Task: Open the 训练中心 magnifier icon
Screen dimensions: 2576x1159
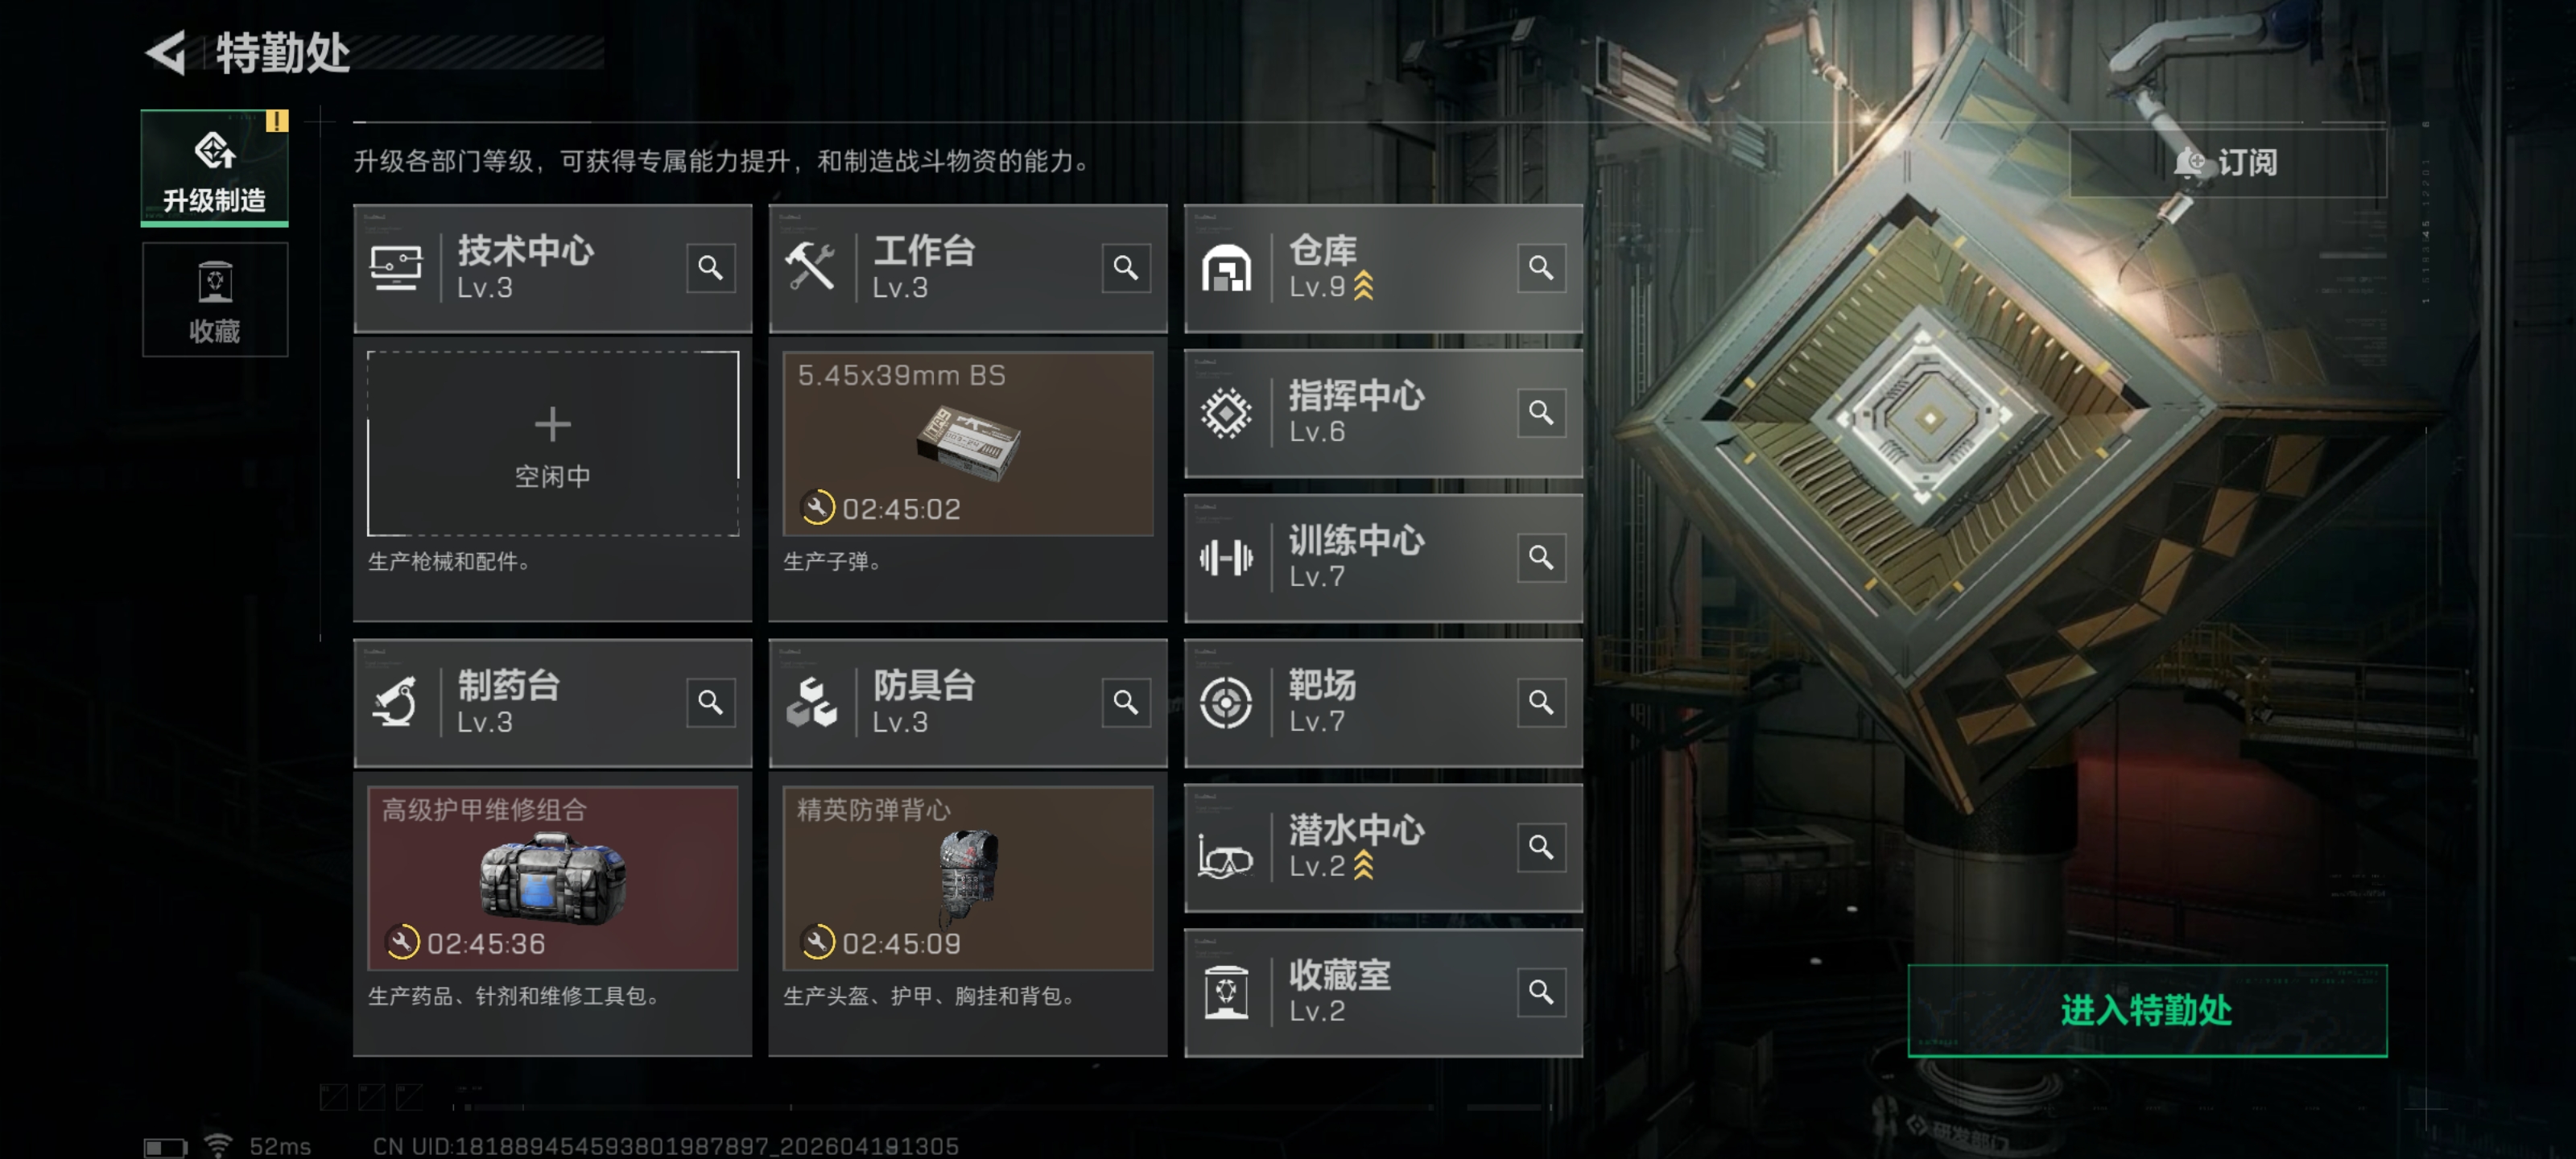Action: [x=1541, y=557]
